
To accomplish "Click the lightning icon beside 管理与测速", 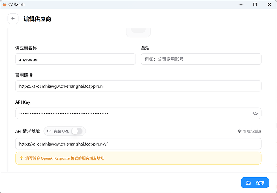I will pyautogui.click(x=240, y=131).
